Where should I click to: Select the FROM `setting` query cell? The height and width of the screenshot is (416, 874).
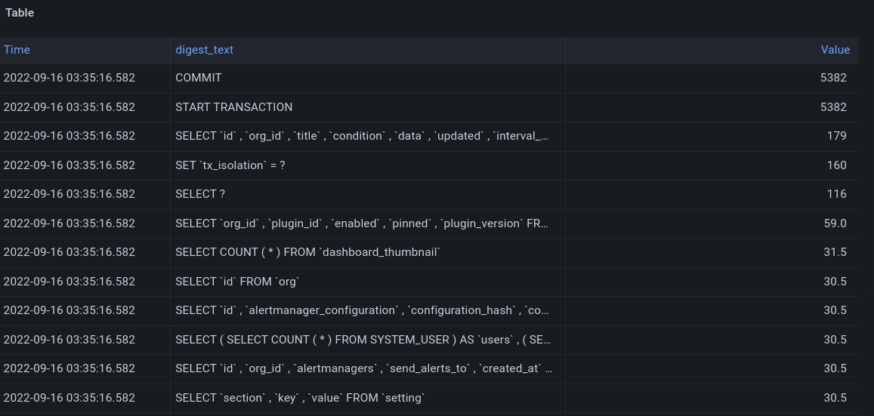click(367, 398)
